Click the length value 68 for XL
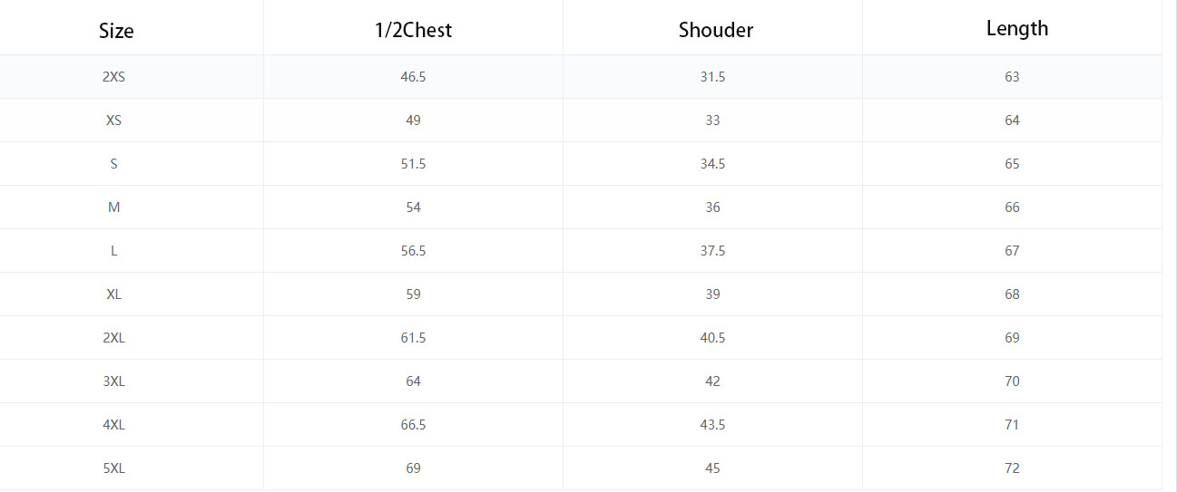Viewport: 1177px width, 492px height. (1012, 294)
